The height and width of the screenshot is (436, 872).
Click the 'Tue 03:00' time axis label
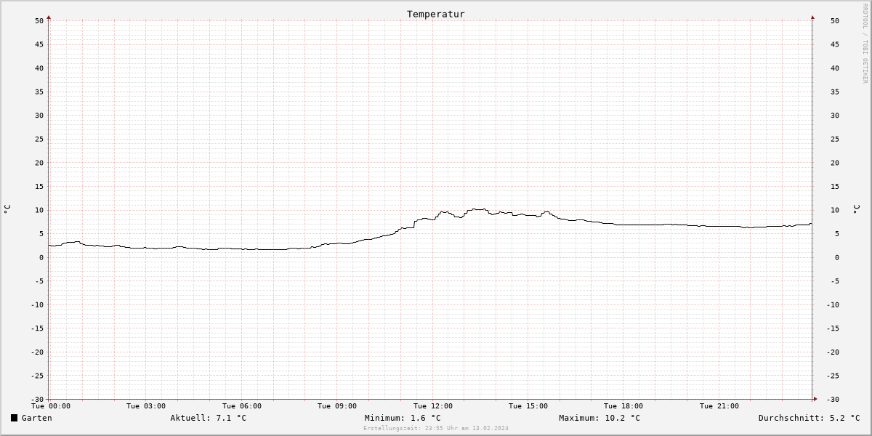[x=146, y=406]
